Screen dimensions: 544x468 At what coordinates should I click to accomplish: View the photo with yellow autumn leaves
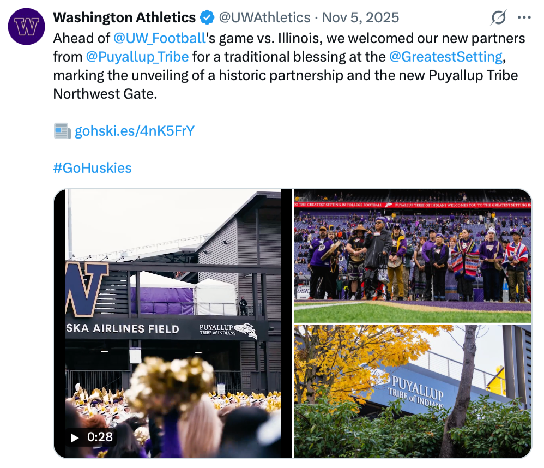(412, 391)
